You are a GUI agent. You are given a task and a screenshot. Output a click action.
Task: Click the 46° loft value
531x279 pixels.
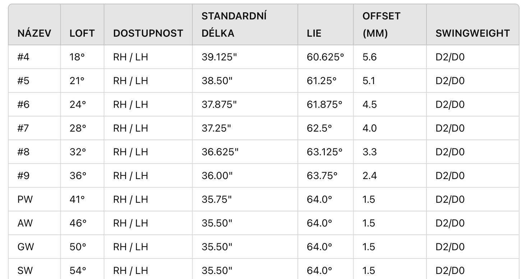click(78, 223)
